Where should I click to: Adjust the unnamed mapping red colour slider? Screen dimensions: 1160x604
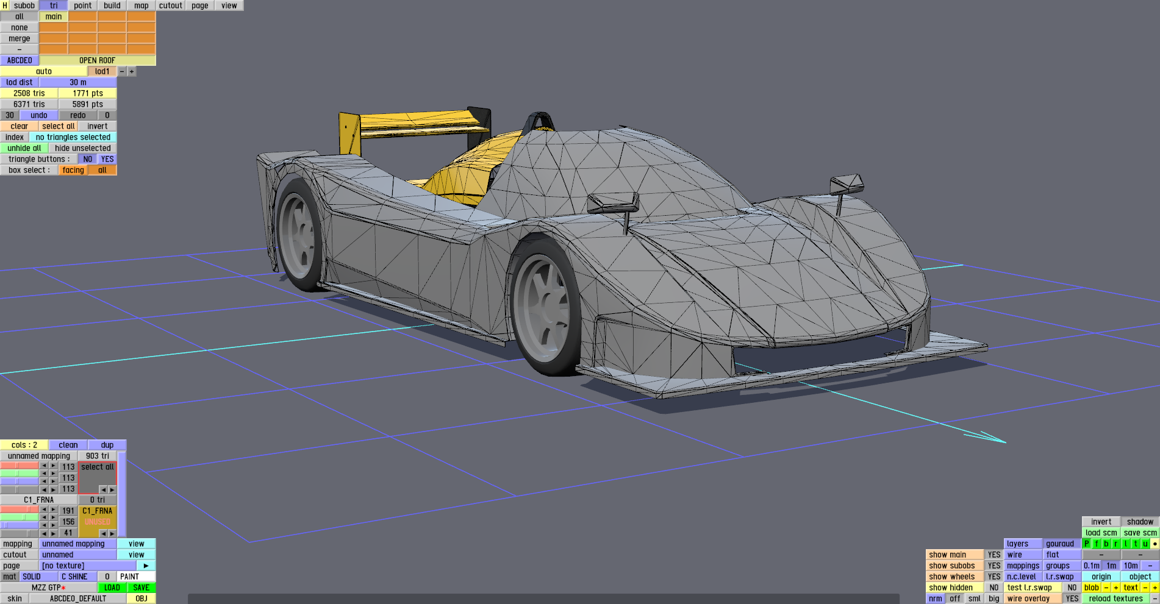pos(20,466)
